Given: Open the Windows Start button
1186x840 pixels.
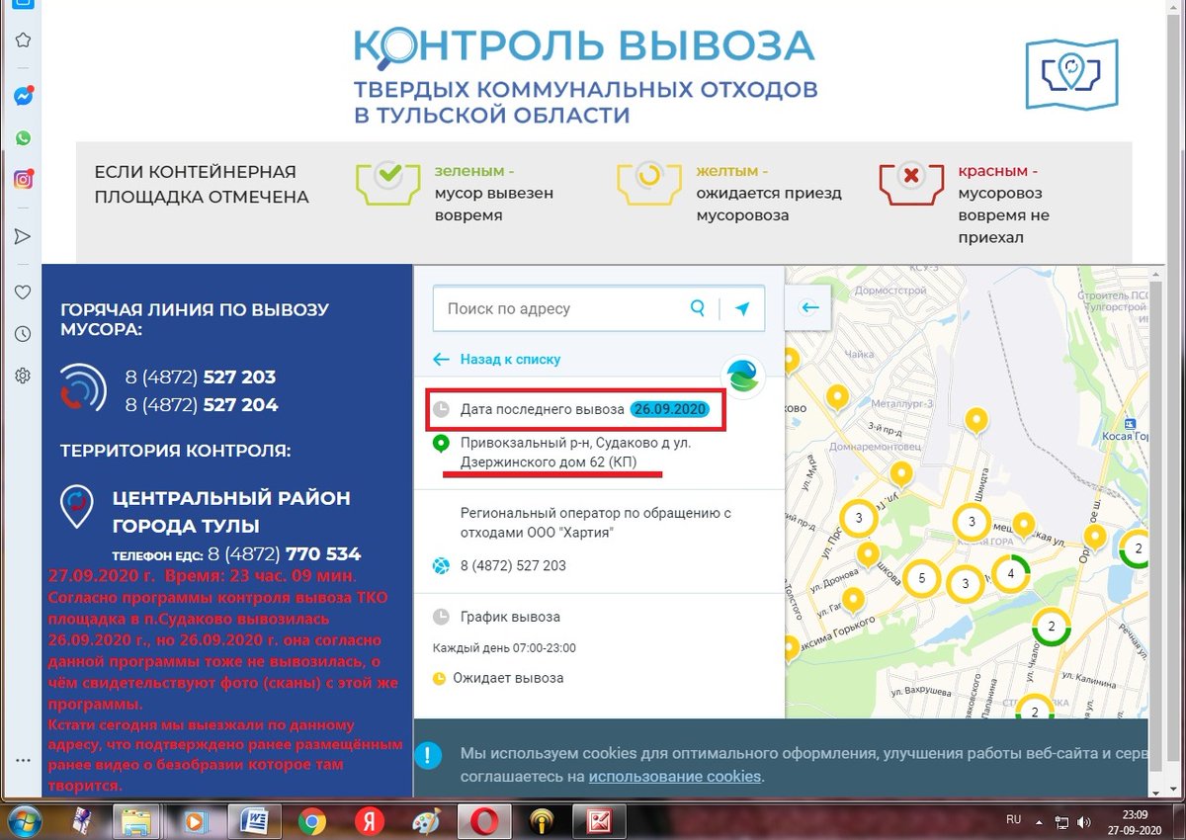Looking at the screenshot, I should [23, 820].
